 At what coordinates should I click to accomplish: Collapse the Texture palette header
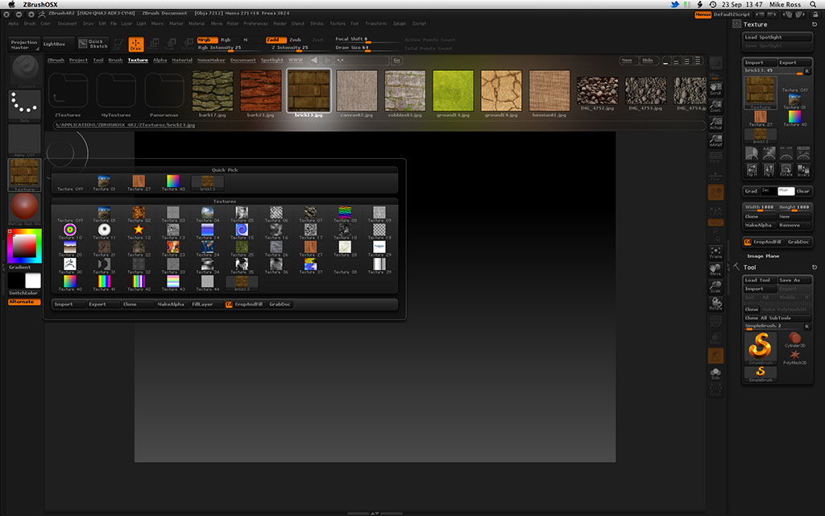tap(755, 23)
